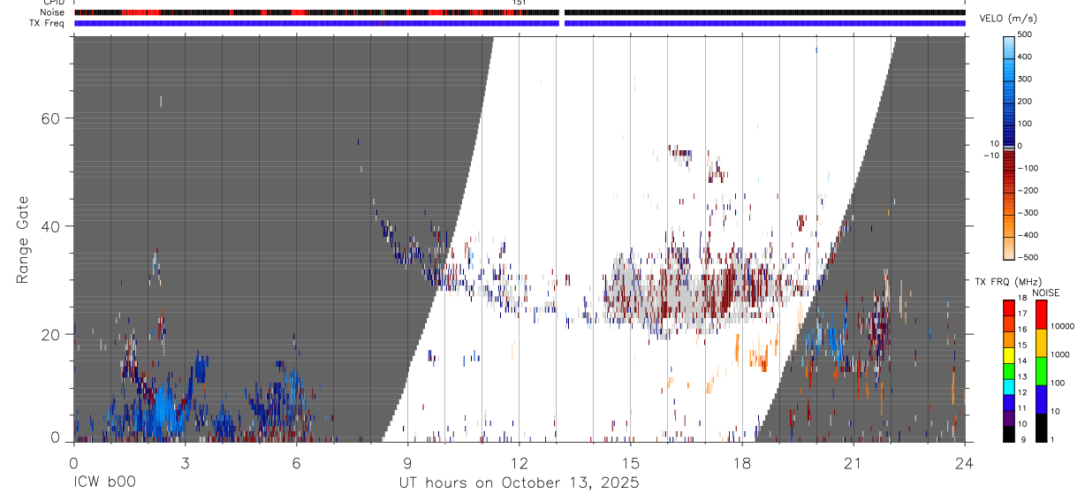Click the 500 label on velocity colorbar
The width and height of the screenshot is (1085, 501).
(1026, 34)
